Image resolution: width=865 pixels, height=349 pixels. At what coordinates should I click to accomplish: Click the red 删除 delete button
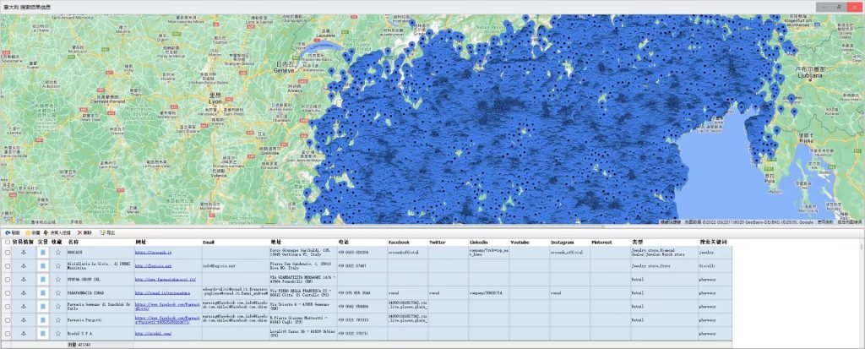tap(84, 232)
